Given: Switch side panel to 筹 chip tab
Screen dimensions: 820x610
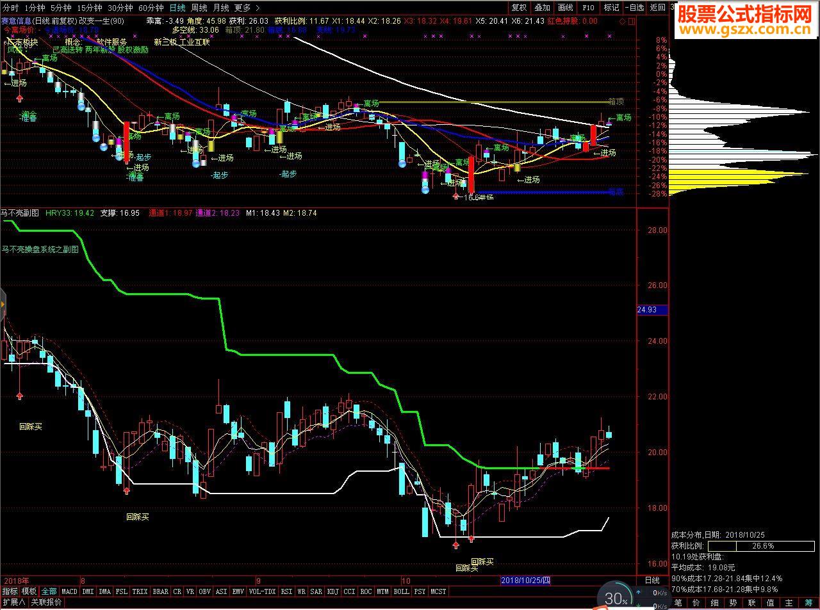Looking at the screenshot, I should (x=808, y=603).
